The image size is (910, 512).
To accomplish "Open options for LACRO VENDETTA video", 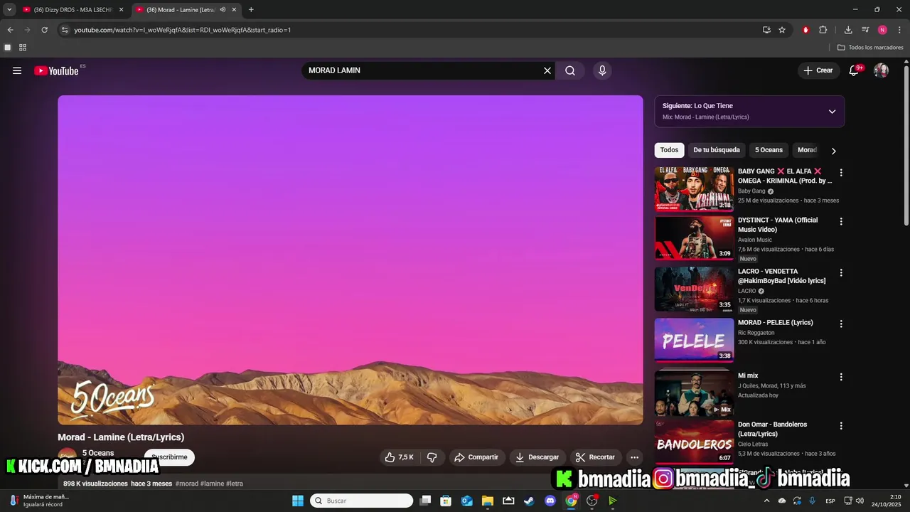I will (x=841, y=273).
